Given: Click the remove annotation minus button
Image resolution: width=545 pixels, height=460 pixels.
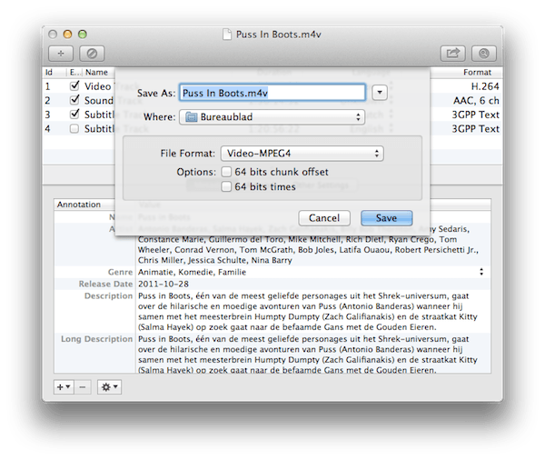Looking at the screenshot, I should [83, 387].
